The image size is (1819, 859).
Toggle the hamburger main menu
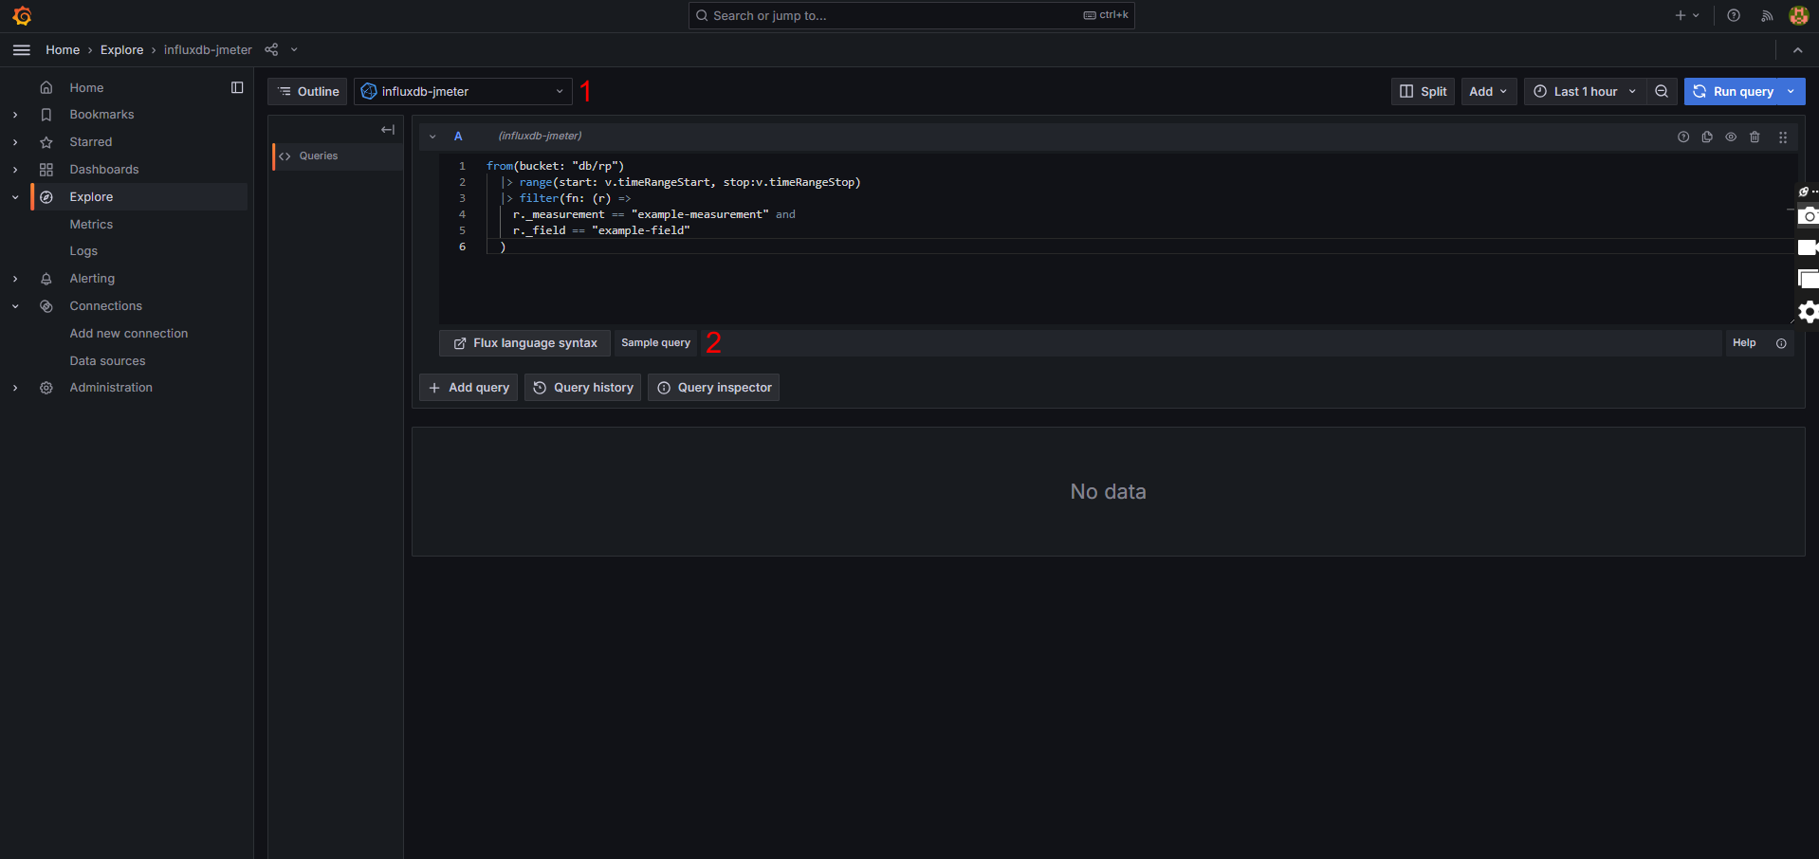coord(22,50)
